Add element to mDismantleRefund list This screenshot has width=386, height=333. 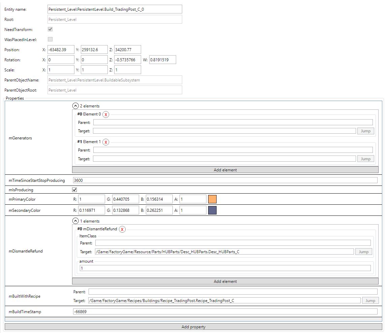pos(225,281)
